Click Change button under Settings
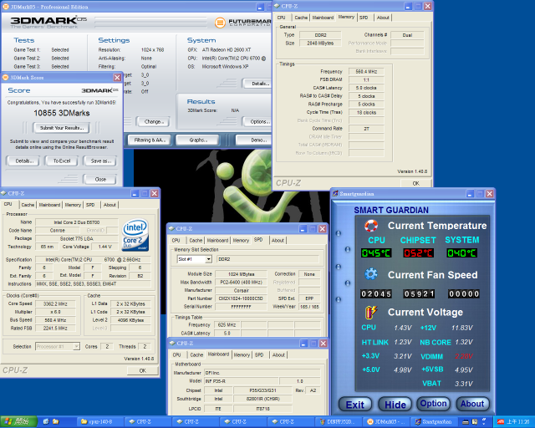This screenshot has height=428, width=535. 154,121
